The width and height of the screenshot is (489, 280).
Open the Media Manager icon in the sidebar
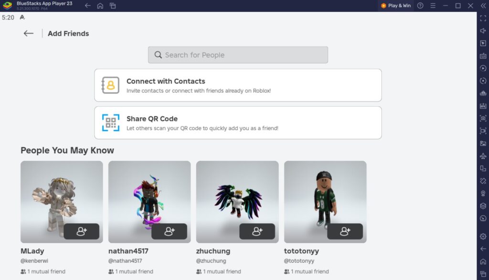(483, 143)
